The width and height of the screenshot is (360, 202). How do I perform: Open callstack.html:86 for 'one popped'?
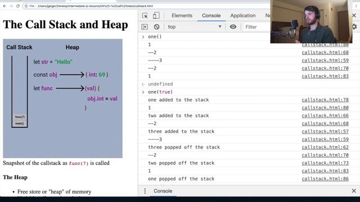(x=325, y=179)
